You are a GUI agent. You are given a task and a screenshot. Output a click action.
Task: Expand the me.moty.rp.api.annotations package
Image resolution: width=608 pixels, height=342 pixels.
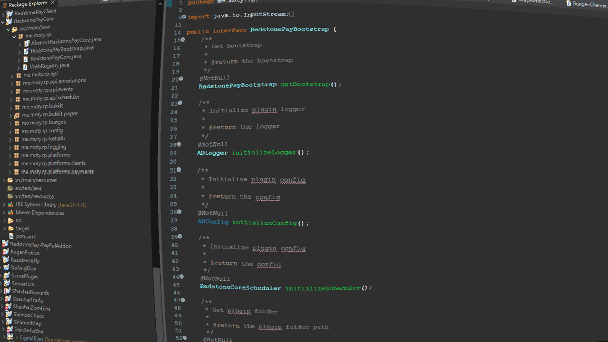[12, 83]
